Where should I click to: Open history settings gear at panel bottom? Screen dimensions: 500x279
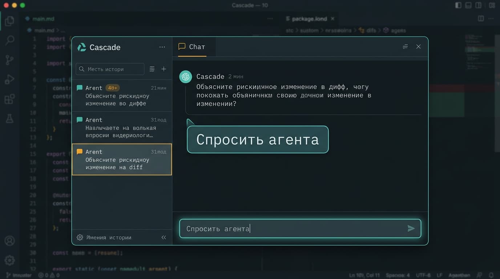[80, 238]
